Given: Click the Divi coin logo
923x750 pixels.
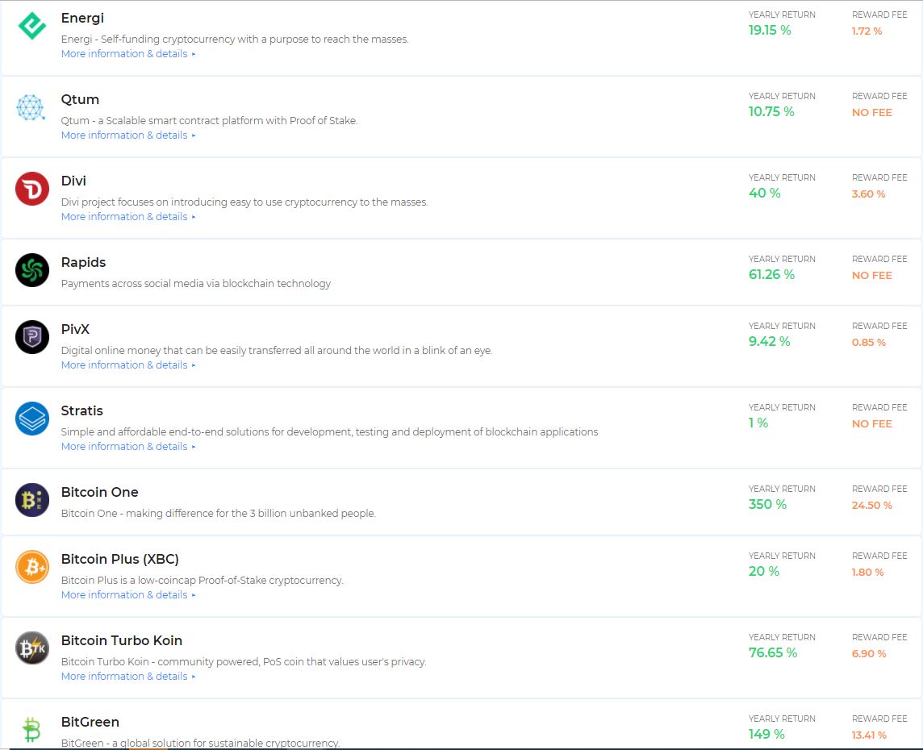Looking at the screenshot, I should [32, 189].
